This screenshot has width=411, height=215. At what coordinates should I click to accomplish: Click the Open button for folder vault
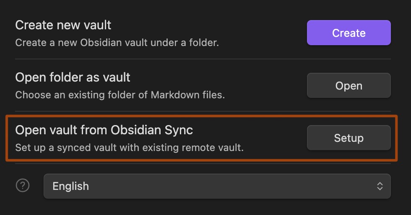pos(349,85)
